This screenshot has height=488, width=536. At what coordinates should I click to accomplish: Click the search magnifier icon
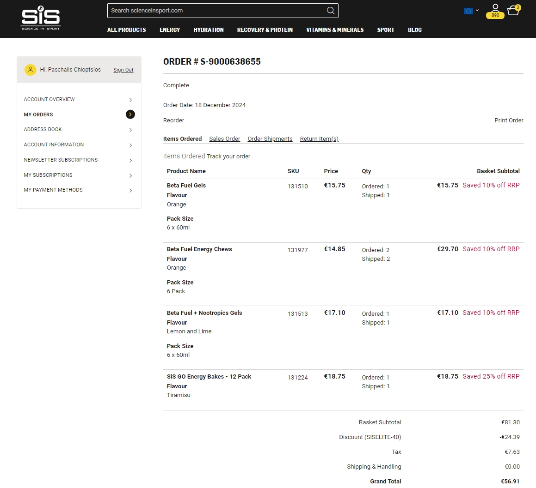(331, 11)
